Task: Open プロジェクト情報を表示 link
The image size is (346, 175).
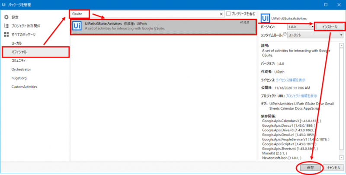Action: click(x=301, y=96)
